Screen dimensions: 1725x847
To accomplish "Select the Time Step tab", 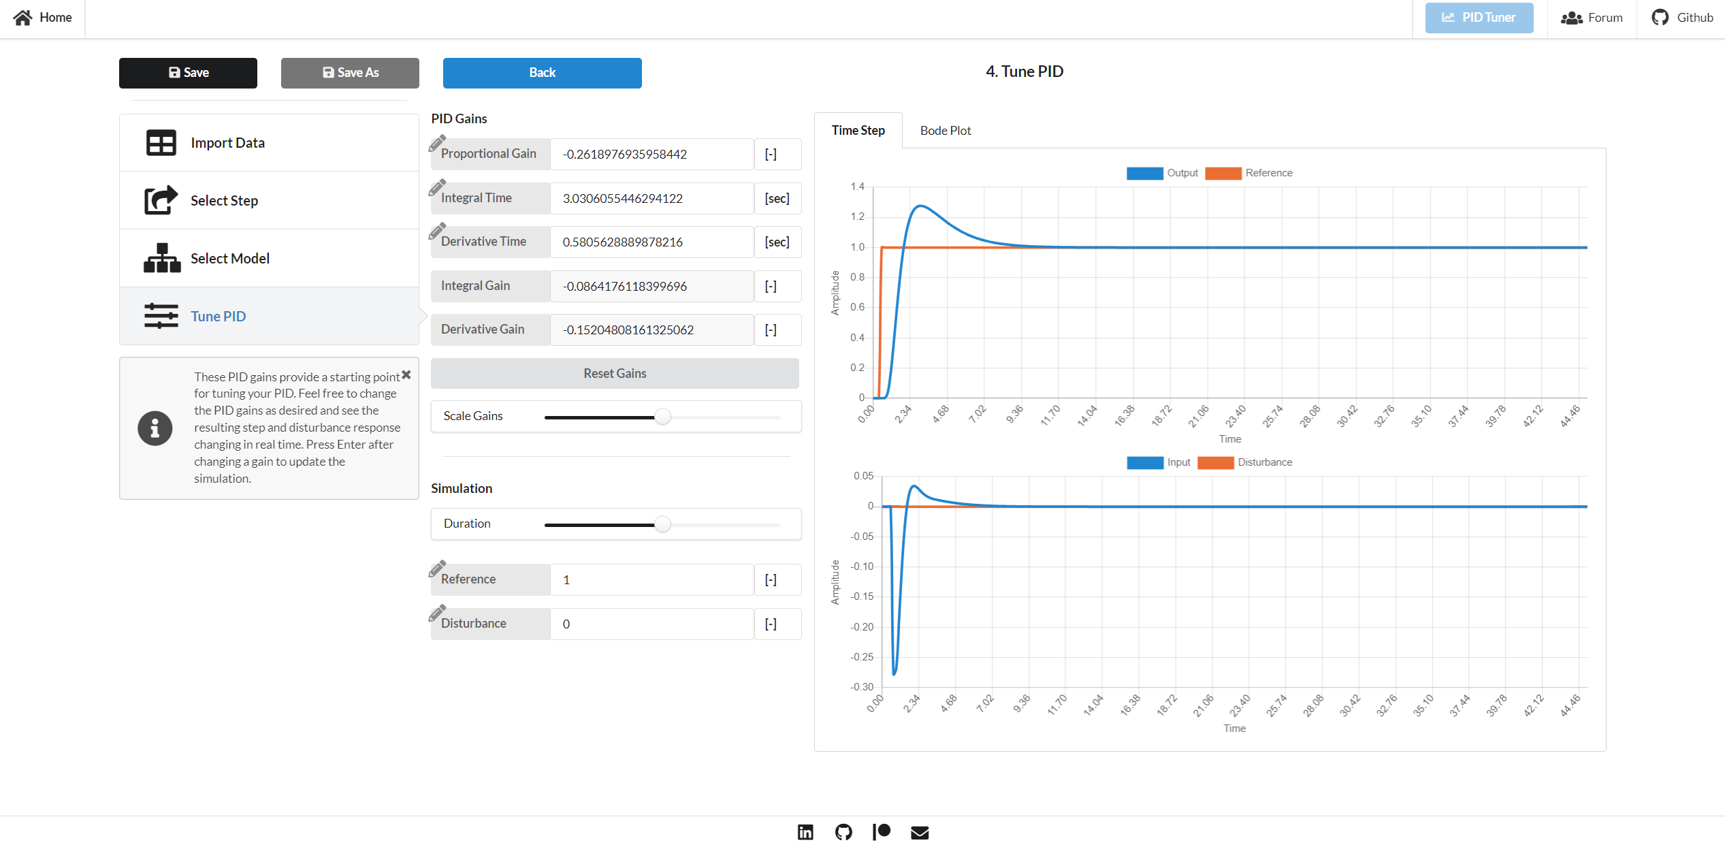I will [858, 130].
